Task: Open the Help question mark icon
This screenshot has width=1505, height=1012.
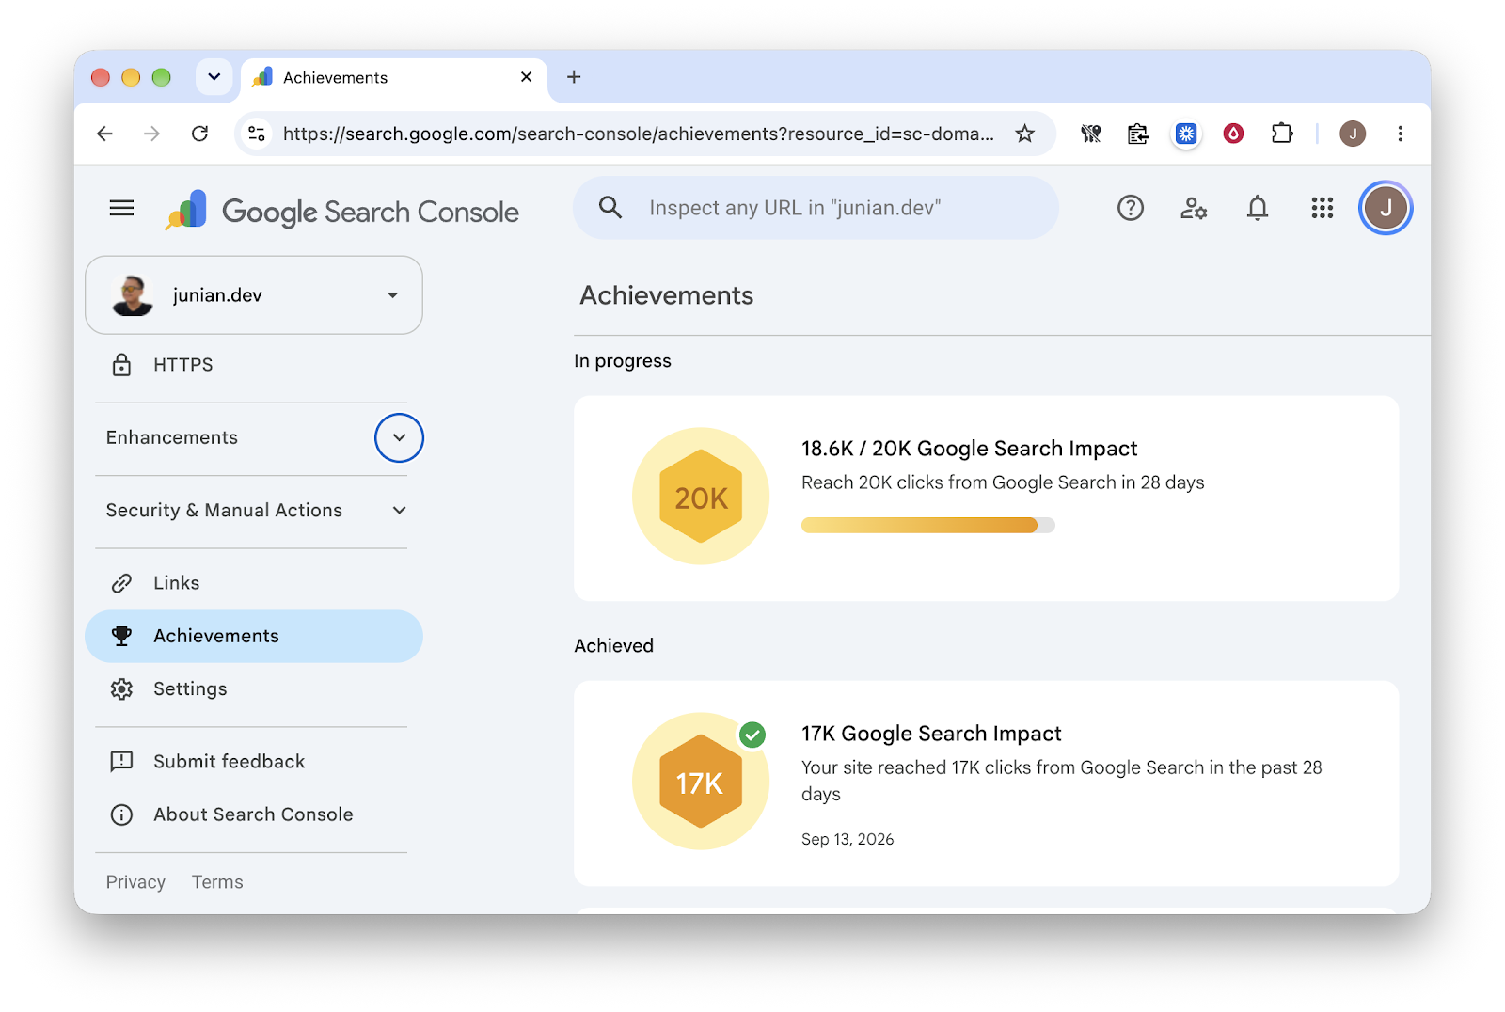Action: pos(1131,208)
